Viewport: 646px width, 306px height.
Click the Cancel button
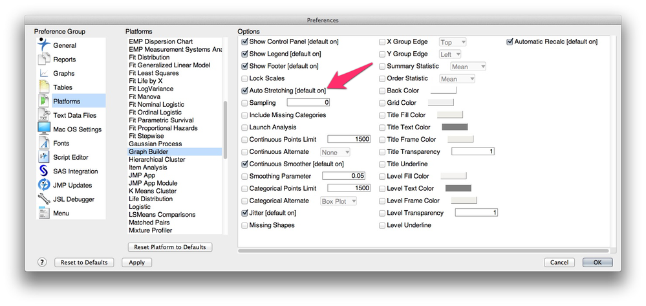click(x=559, y=262)
